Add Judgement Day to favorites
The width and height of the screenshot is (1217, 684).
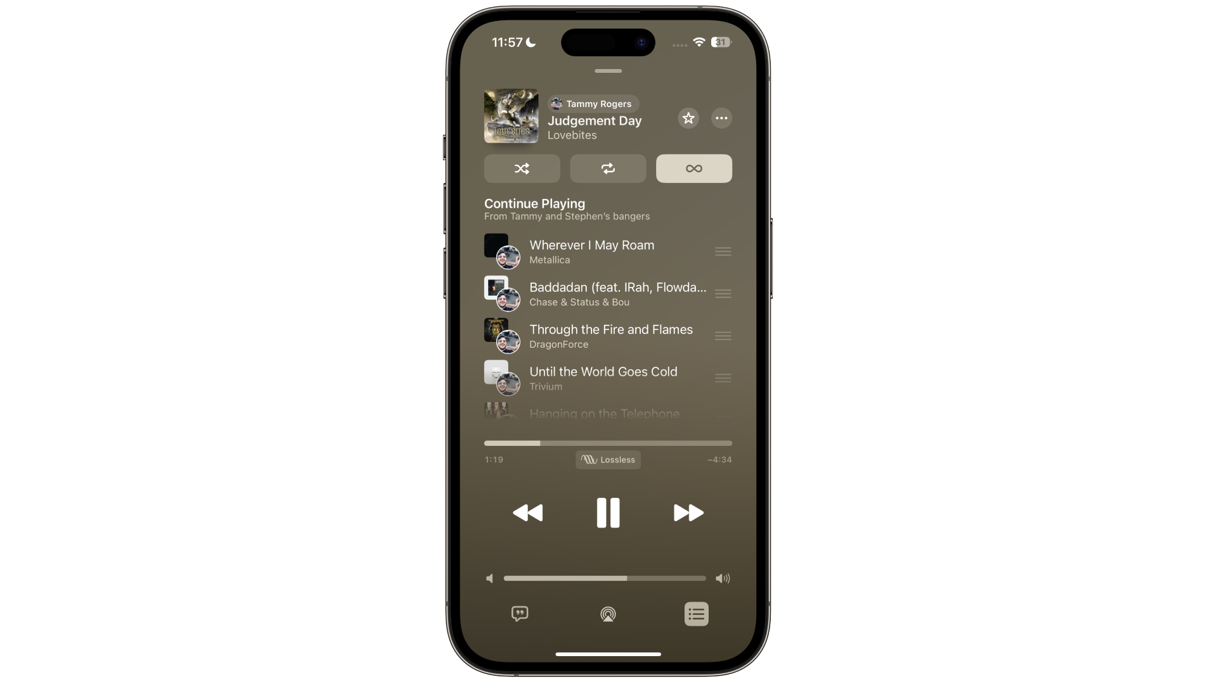tap(688, 118)
